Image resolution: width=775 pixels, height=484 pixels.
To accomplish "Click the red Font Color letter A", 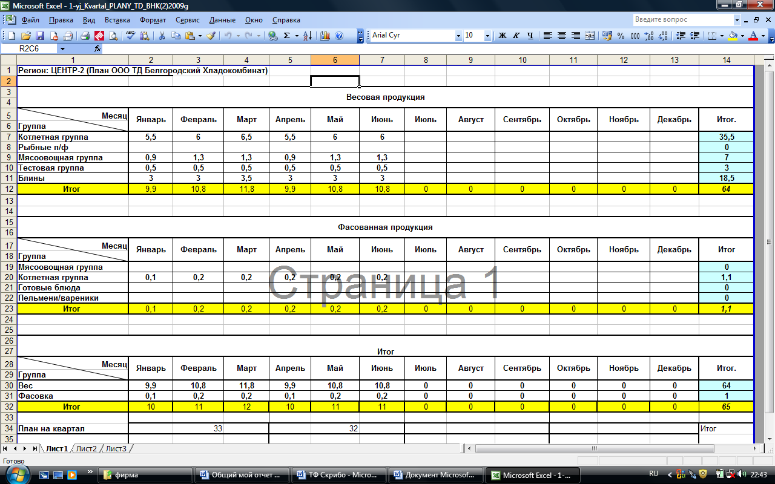I will (753, 36).
